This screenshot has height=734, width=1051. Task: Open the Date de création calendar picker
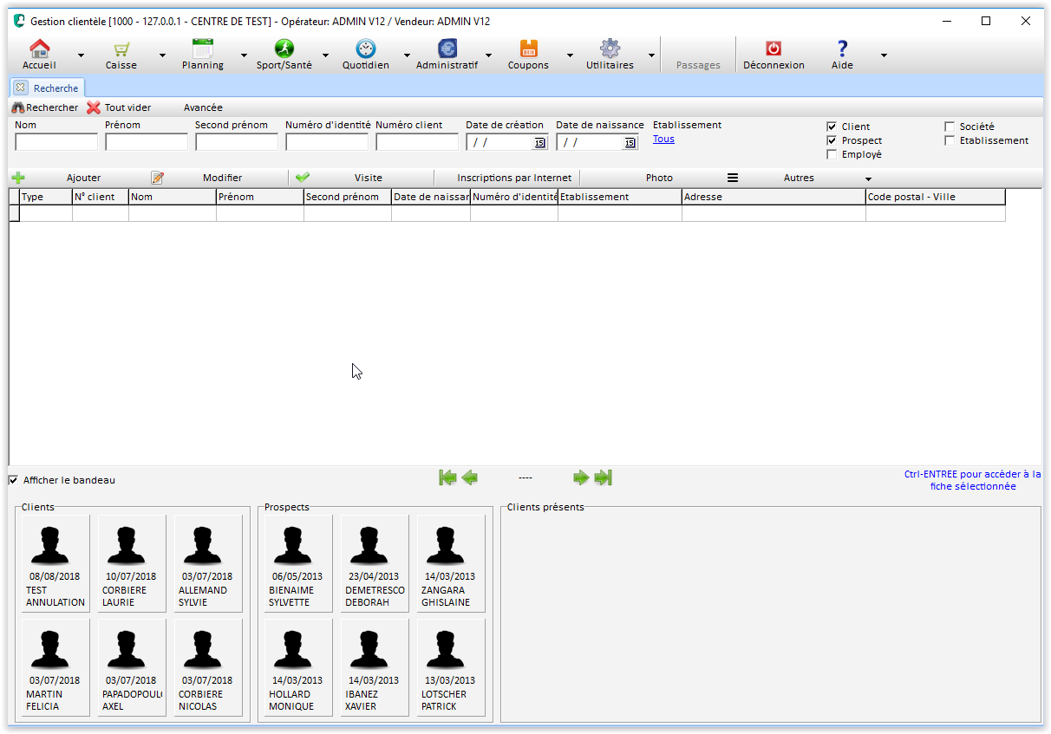click(x=539, y=143)
